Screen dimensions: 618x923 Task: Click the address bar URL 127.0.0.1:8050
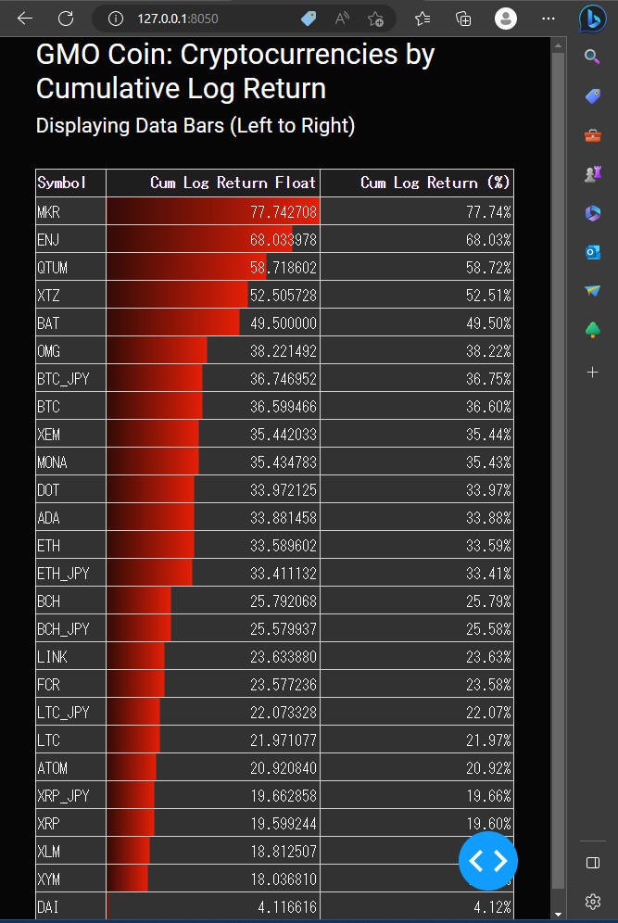click(178, 19)
